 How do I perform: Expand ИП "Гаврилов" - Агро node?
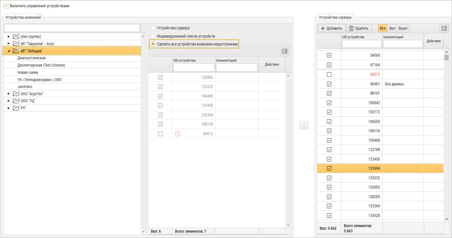[x=9, y=44]
